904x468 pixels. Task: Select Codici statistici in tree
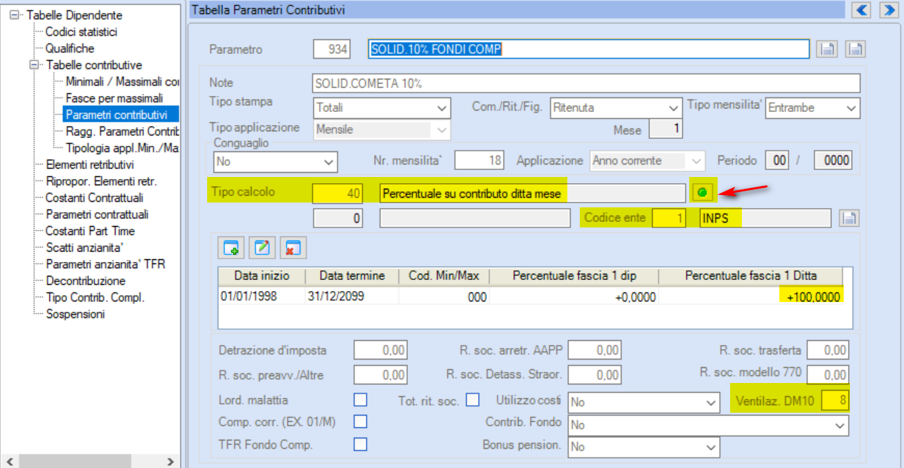click(x=81, y=32)
